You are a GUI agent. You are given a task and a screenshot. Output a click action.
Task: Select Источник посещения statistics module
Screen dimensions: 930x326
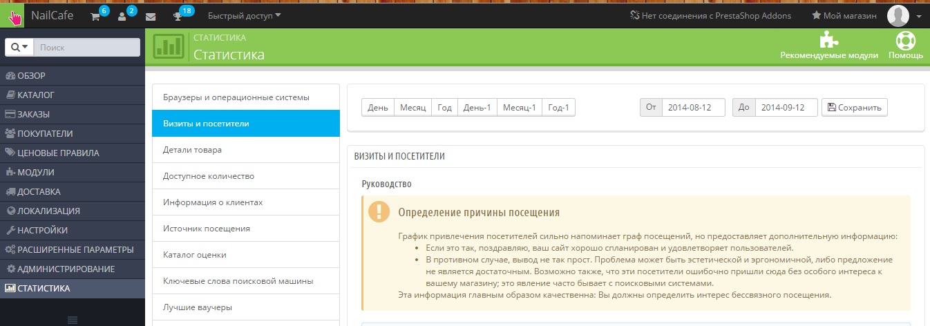(246, 229)
